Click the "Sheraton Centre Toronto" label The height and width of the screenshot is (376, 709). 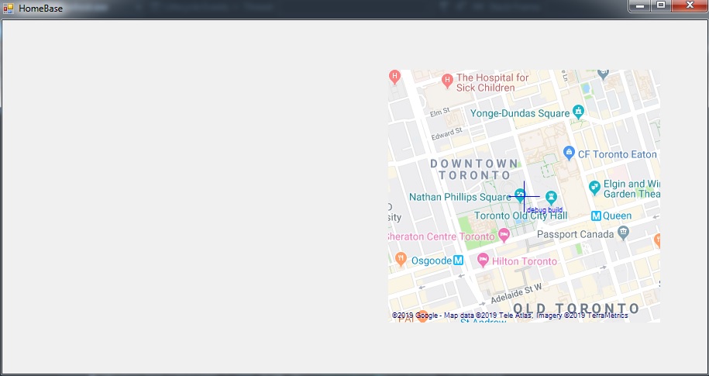click(x=442, y=236)
